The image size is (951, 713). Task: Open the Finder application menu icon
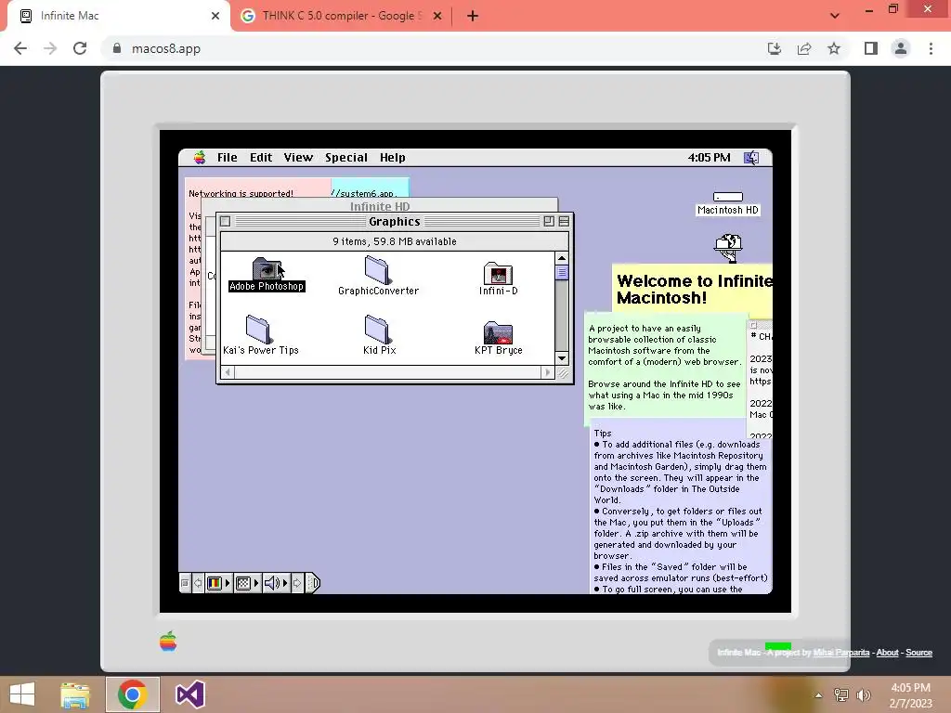click(751, 158)
